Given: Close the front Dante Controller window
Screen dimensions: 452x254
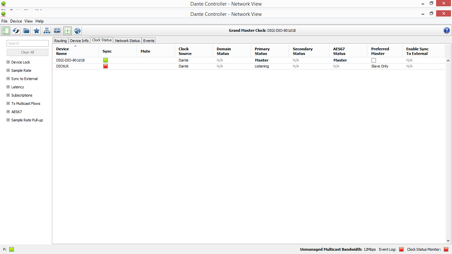Looking at the screenshot, I should pyautogui.click(x=443, y=13).
